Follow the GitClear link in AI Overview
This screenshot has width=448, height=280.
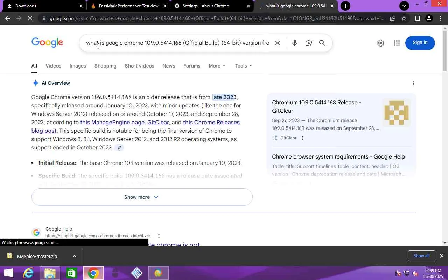[x=158, y=122]
